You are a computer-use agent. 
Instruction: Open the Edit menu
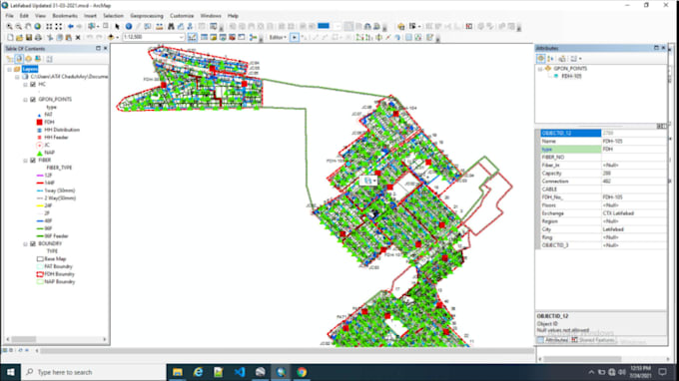click(24, 16)
